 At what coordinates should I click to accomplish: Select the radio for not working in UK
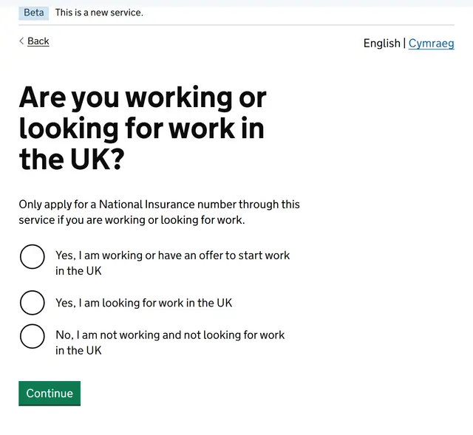pos(33,336)
